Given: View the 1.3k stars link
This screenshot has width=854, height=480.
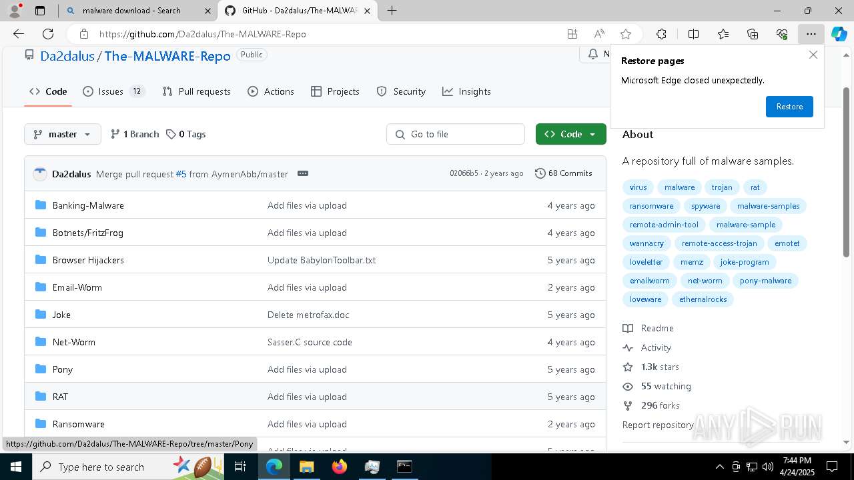Looking at the screenshot, I should click(x=651, y=367).
